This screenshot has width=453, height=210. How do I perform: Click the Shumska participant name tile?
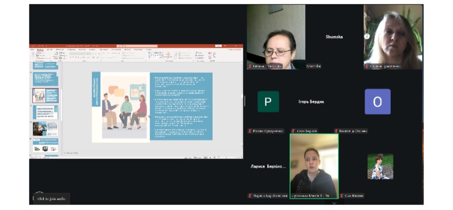(x=334, y=37)
